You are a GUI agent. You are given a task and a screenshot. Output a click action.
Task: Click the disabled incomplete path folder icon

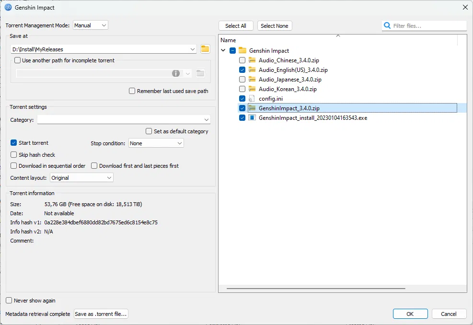pos(200,73)
